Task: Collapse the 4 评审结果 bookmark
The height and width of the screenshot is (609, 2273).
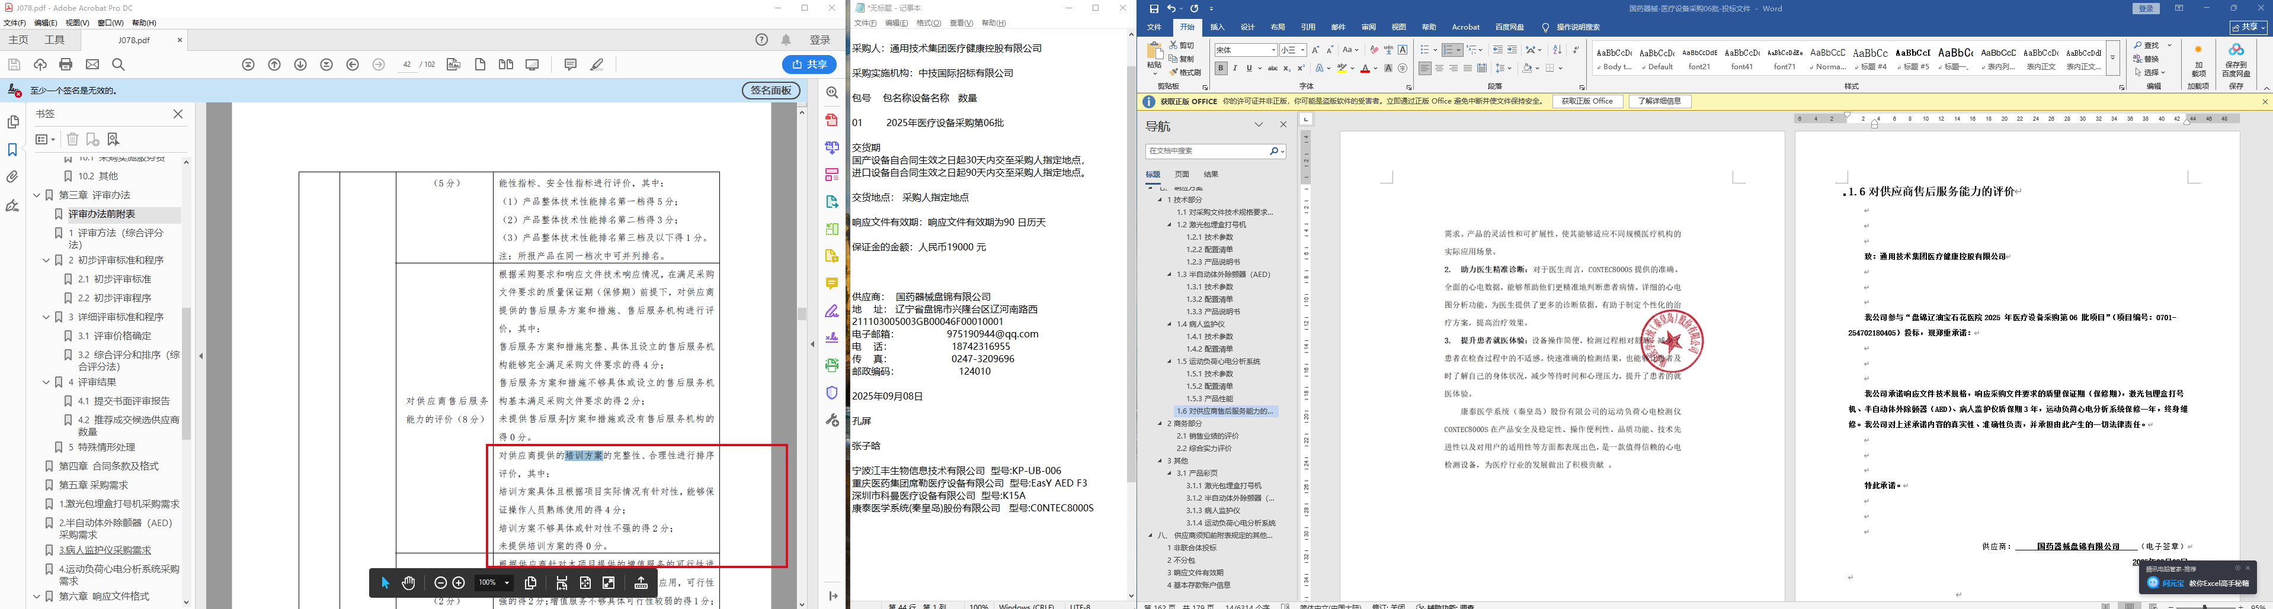Action: [x=47, y=382]
